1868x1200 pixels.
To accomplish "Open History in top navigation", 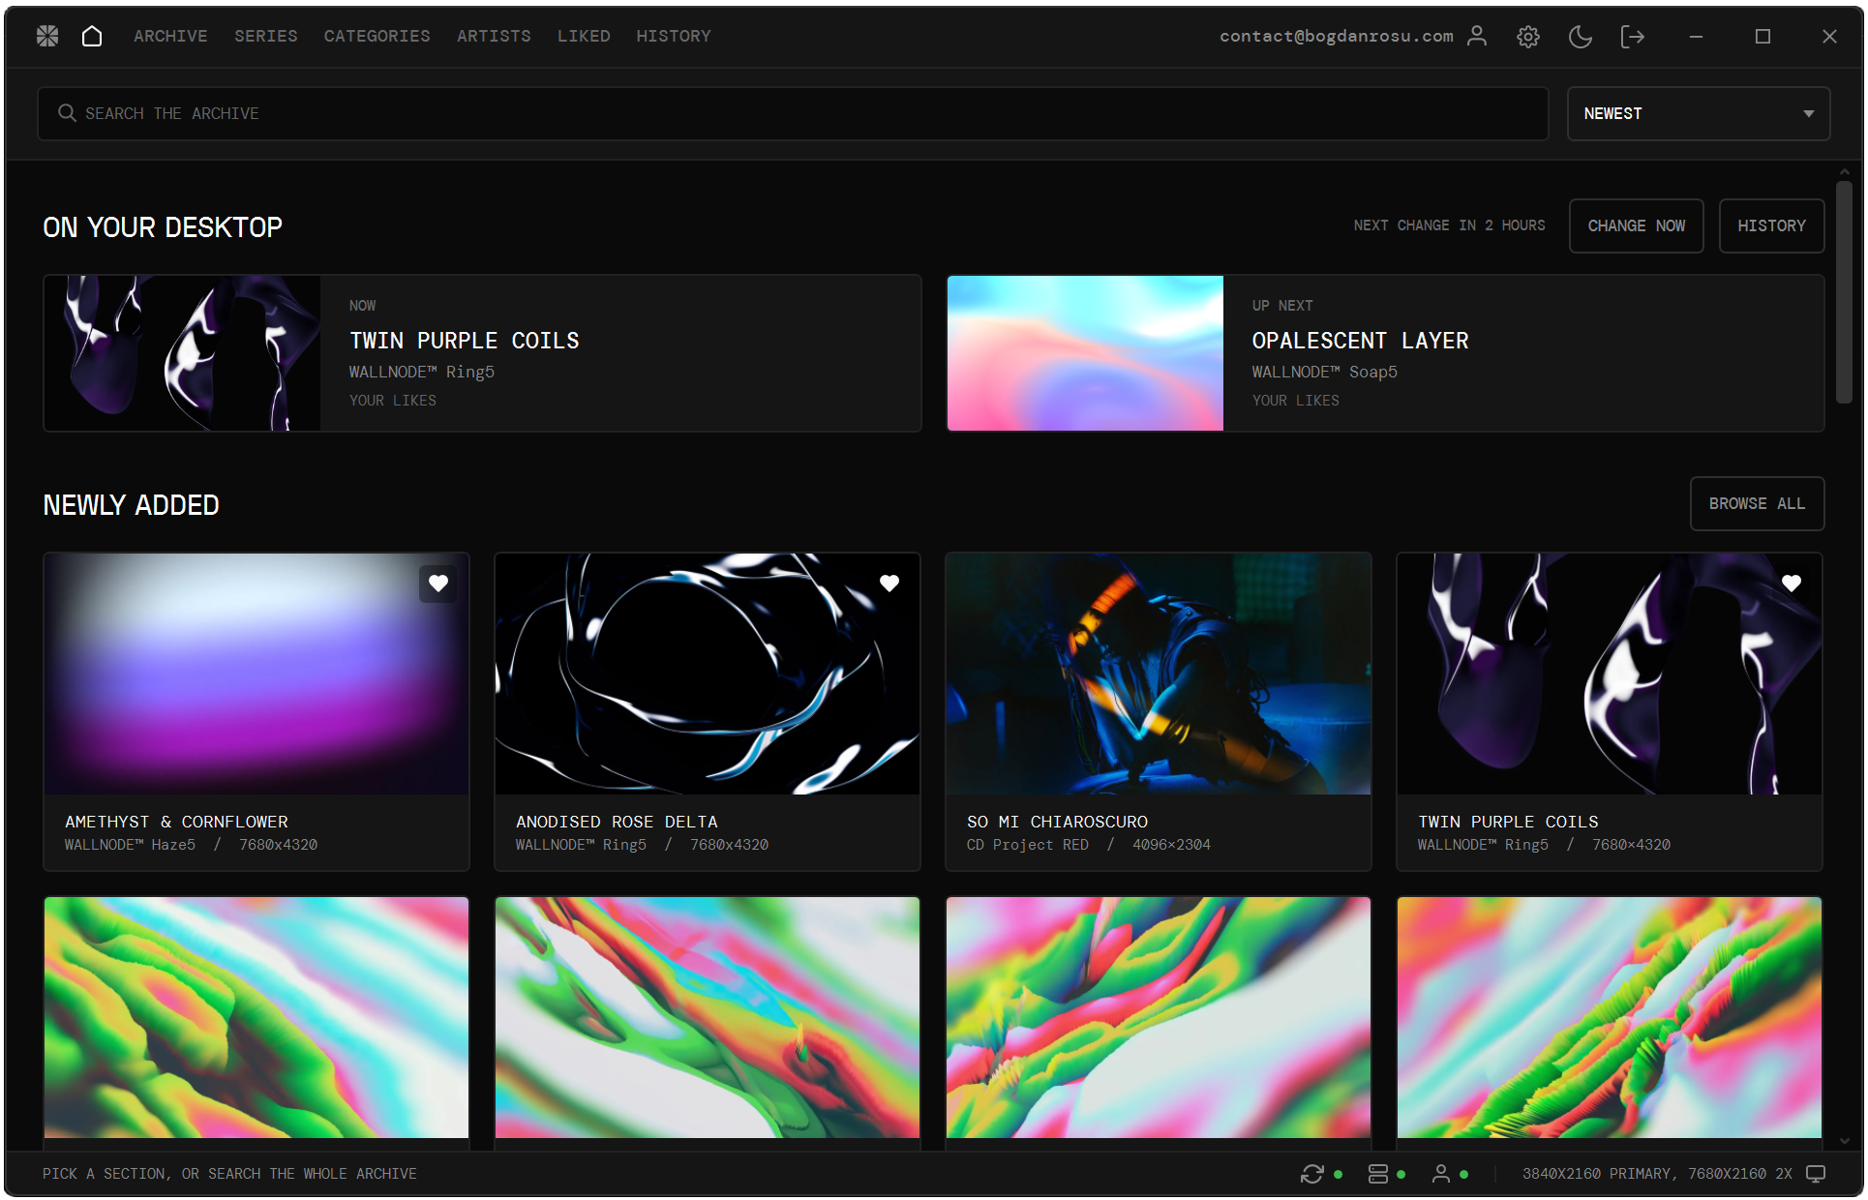I will 674,36.
